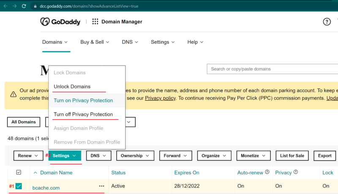Open the Organize dropdown
This screenshot has width=338, height=194.
pos(214,156)
